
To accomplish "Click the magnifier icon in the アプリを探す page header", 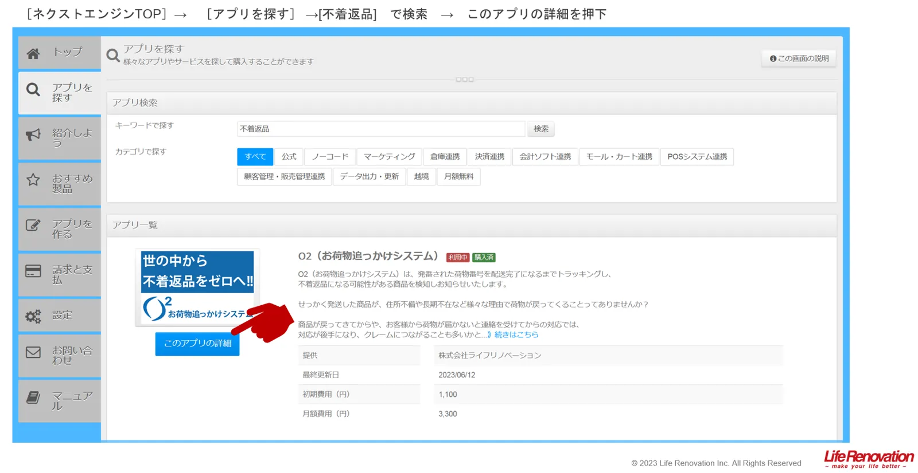I will pos(113,55).
